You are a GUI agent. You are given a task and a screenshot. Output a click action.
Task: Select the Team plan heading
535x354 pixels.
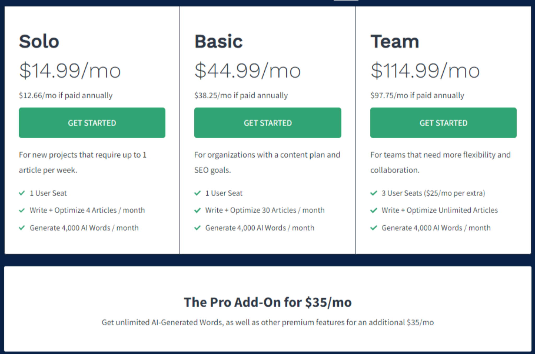[395, 42]
